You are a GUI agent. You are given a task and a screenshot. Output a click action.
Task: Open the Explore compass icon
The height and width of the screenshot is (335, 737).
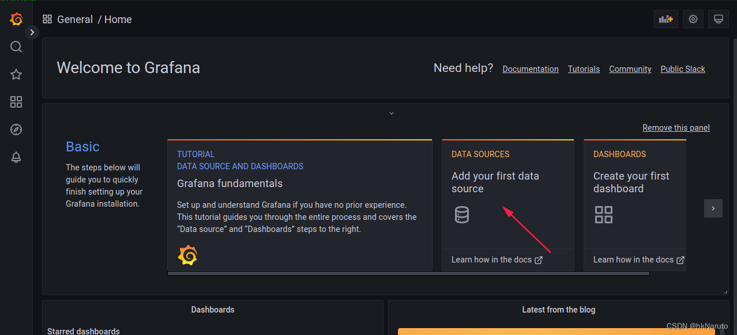tap(16, 130)
